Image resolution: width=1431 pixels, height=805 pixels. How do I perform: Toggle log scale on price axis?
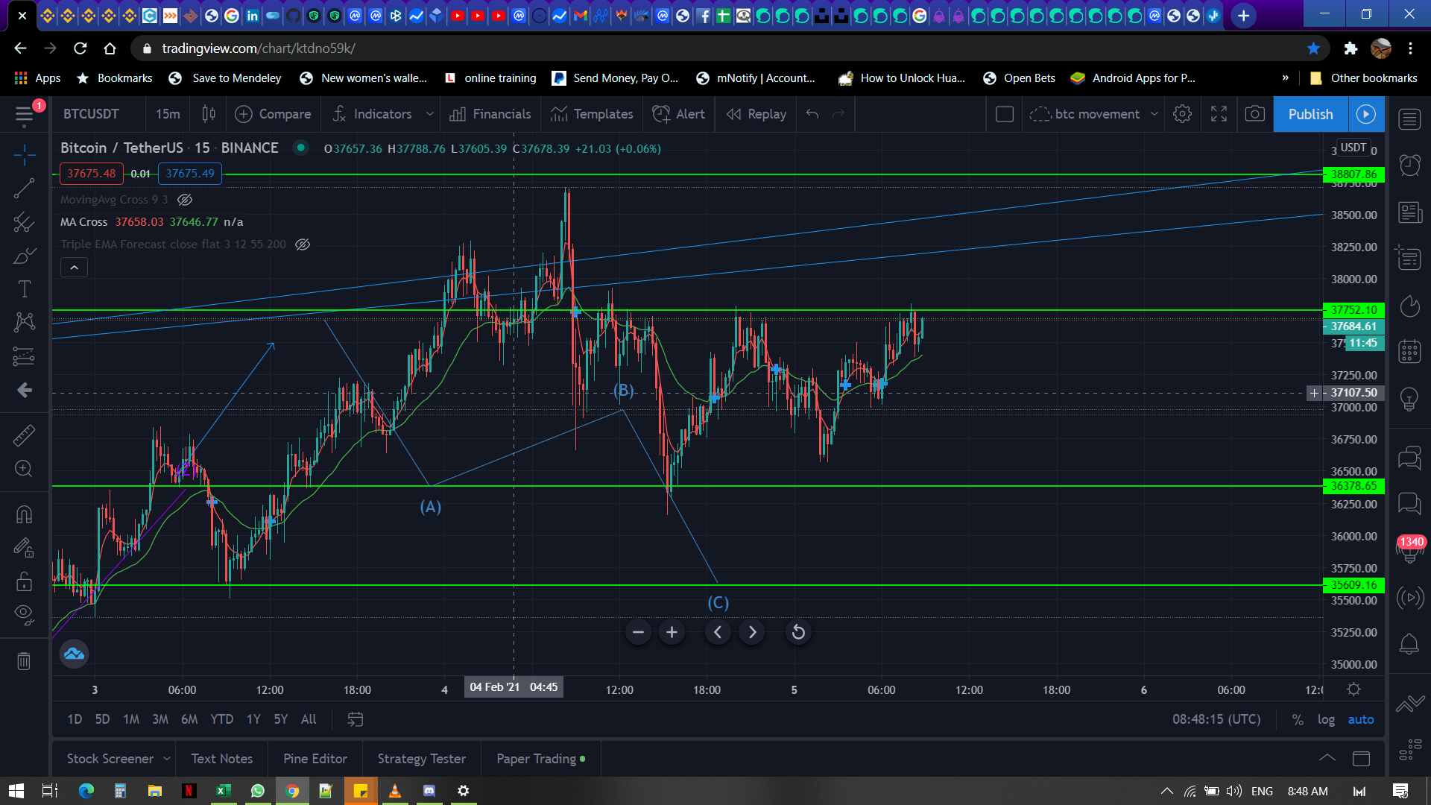click(1326, 719)
